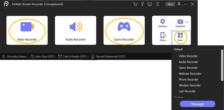Screen dimensions: 224x110
Task: Click the AVAide logo icon
Action: coord(6,4)
